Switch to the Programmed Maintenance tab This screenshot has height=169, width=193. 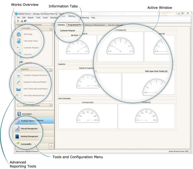click(75, 25)
